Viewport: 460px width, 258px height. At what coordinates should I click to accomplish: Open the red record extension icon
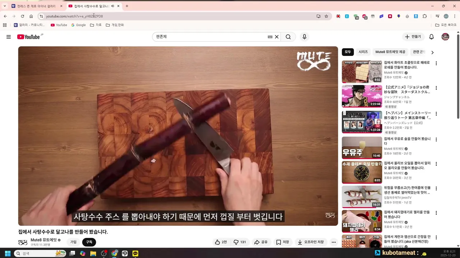pos(390,16)
